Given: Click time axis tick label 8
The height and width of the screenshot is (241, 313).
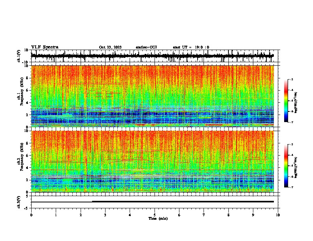Looking at the screenshot, I should point(228,215).
